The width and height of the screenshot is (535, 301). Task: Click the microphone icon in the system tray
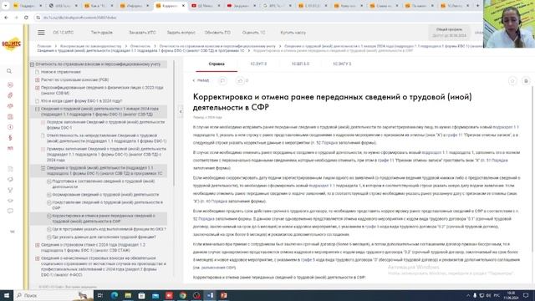point(475,295)
